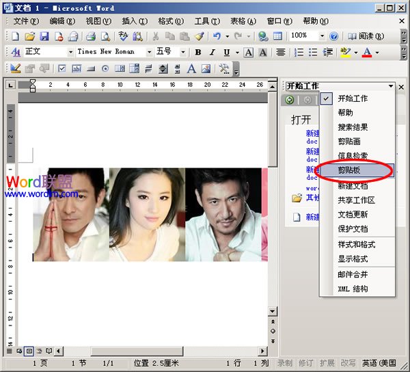410x372 pixels.
Task: Choose 邮件合并 in the task pane list
Action: click(353, 274)
